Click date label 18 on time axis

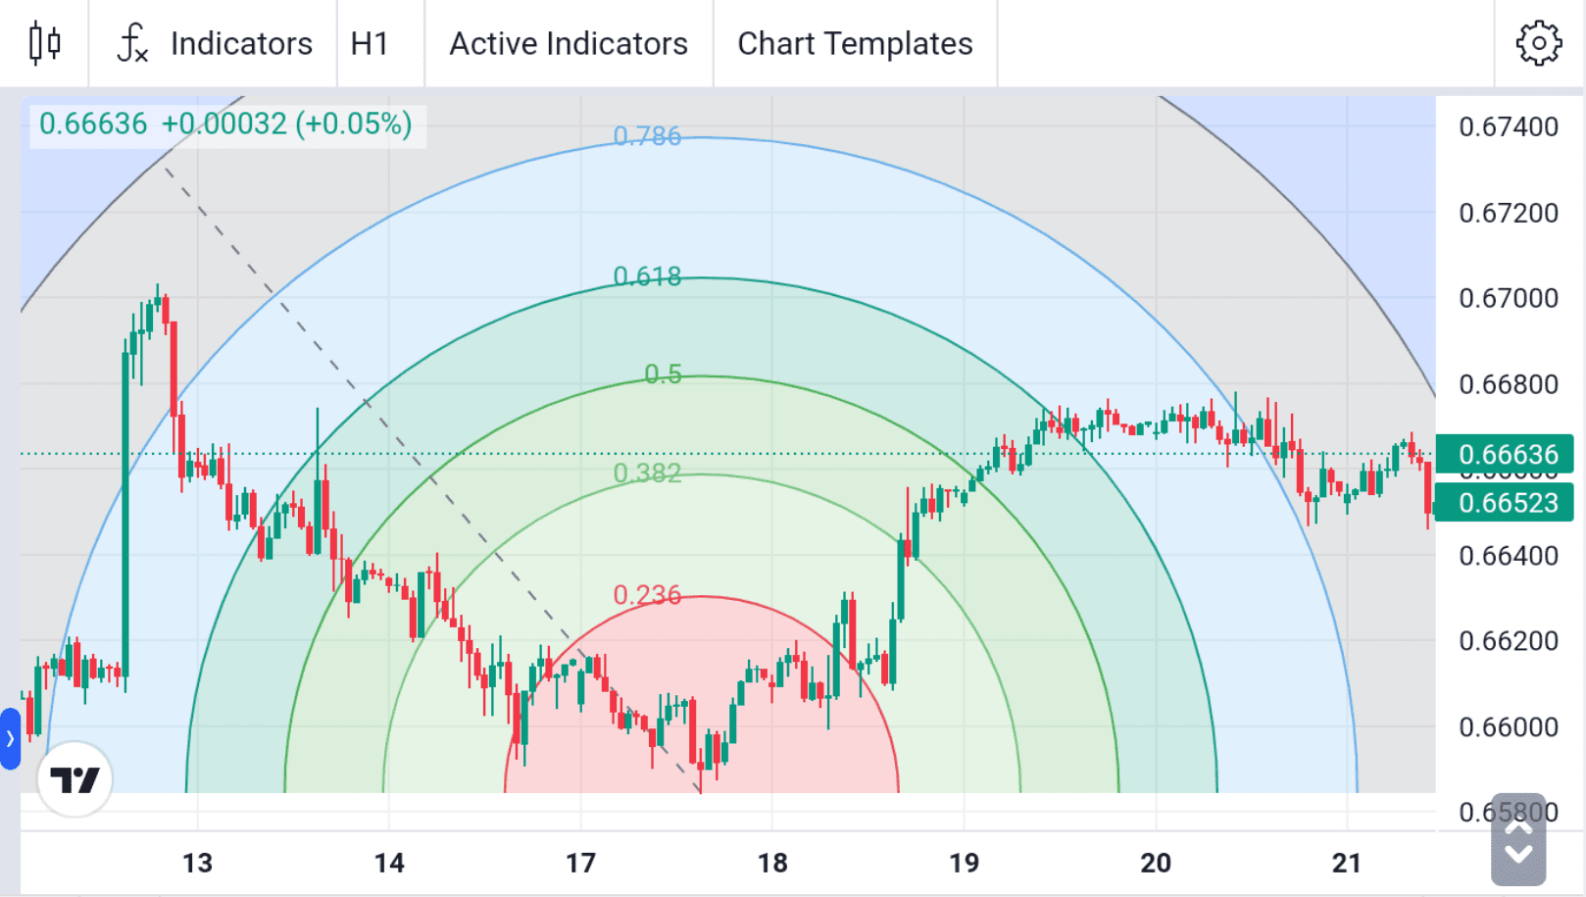pyautogui.click(x=772, y=863)
